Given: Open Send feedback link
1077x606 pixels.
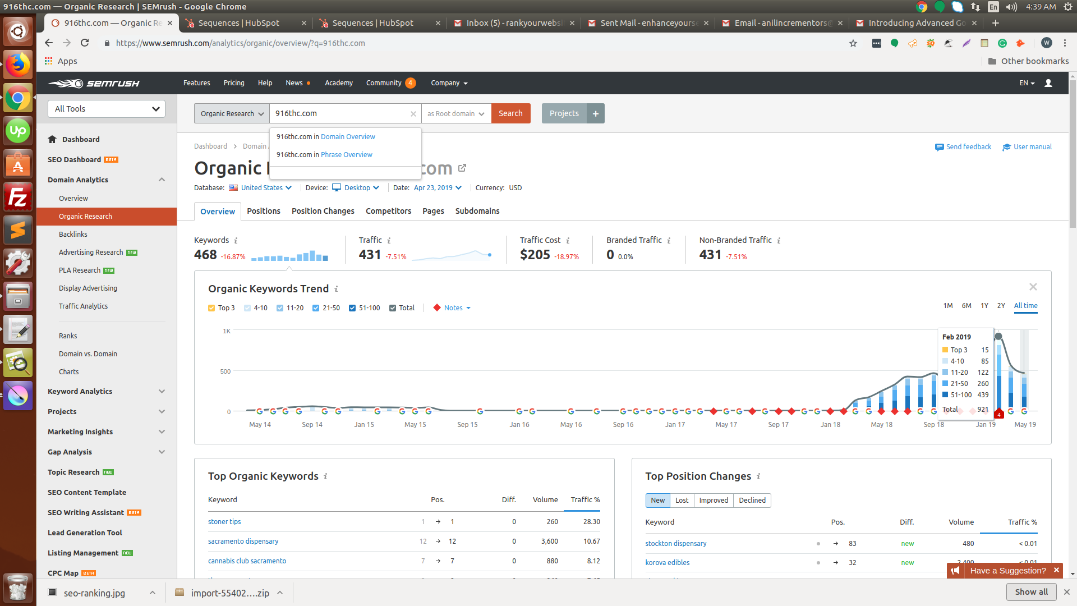Looking at the screenshot, I should [963, 147].
